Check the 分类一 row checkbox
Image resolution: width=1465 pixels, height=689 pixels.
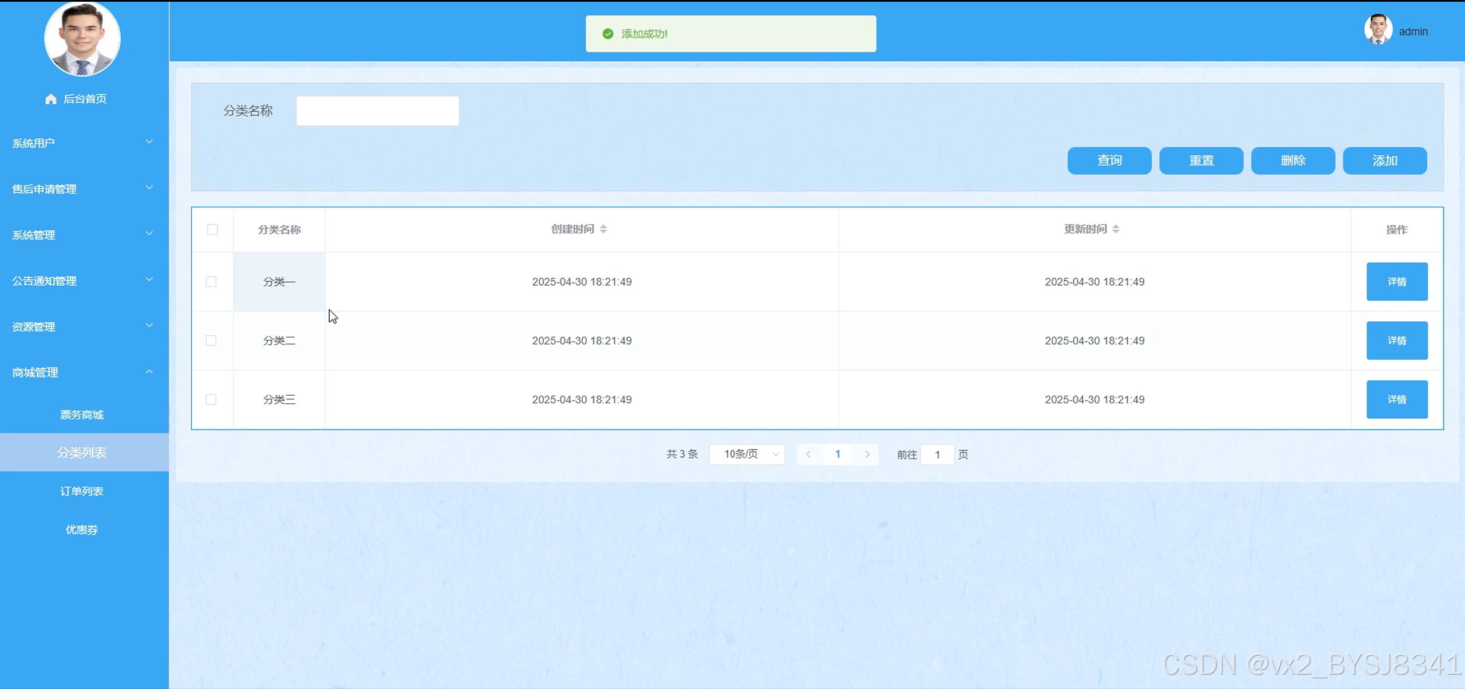pos(211,282)
